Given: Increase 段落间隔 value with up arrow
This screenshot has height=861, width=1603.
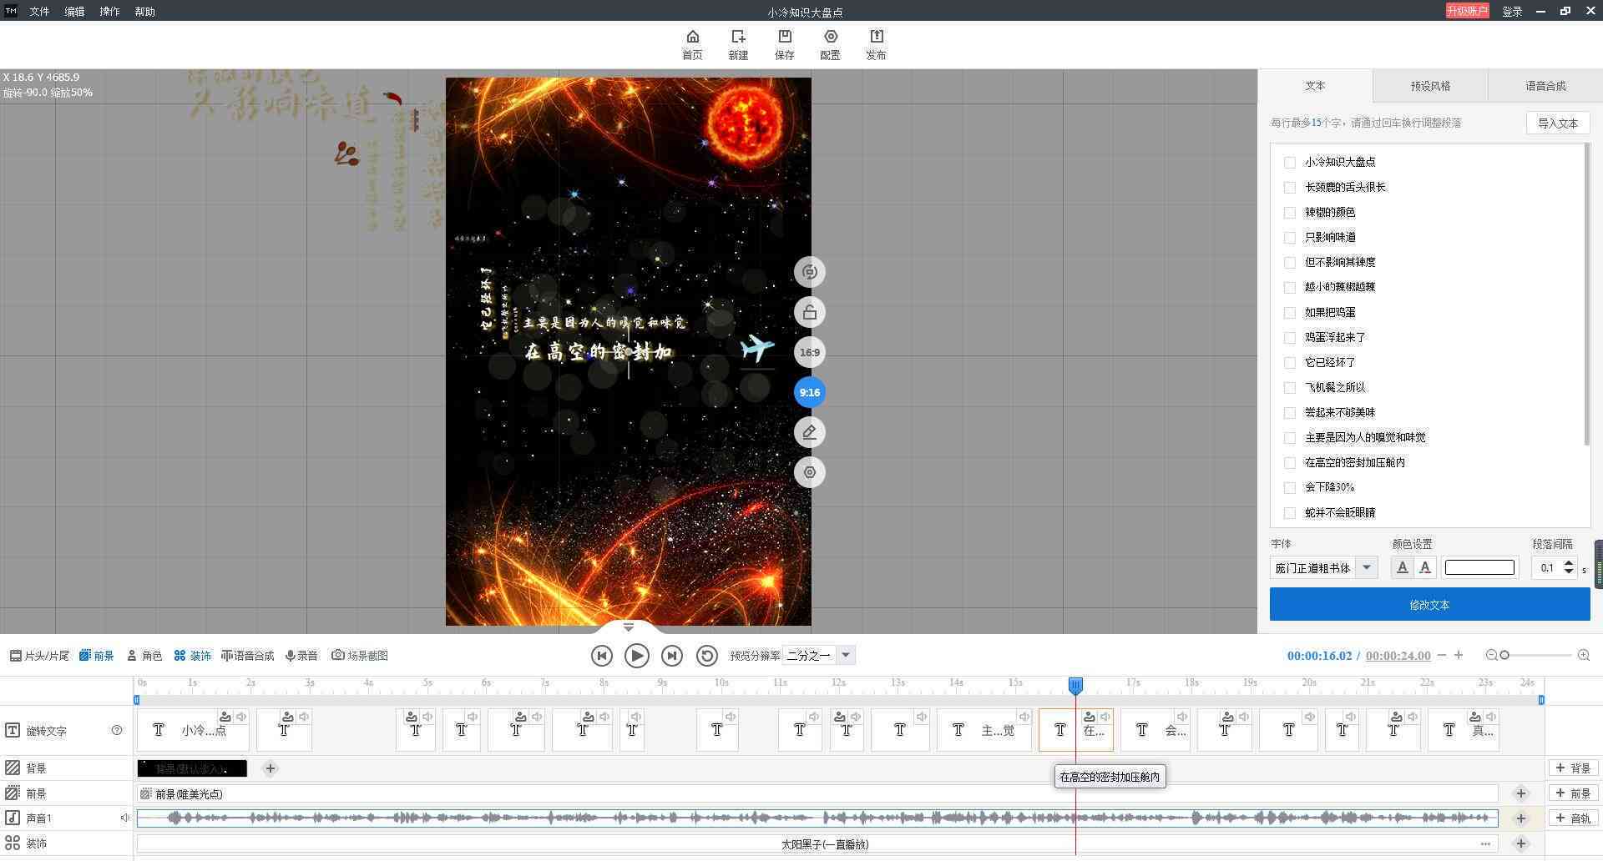Looking at the screenshot, I should click(x=1569, y=563).
